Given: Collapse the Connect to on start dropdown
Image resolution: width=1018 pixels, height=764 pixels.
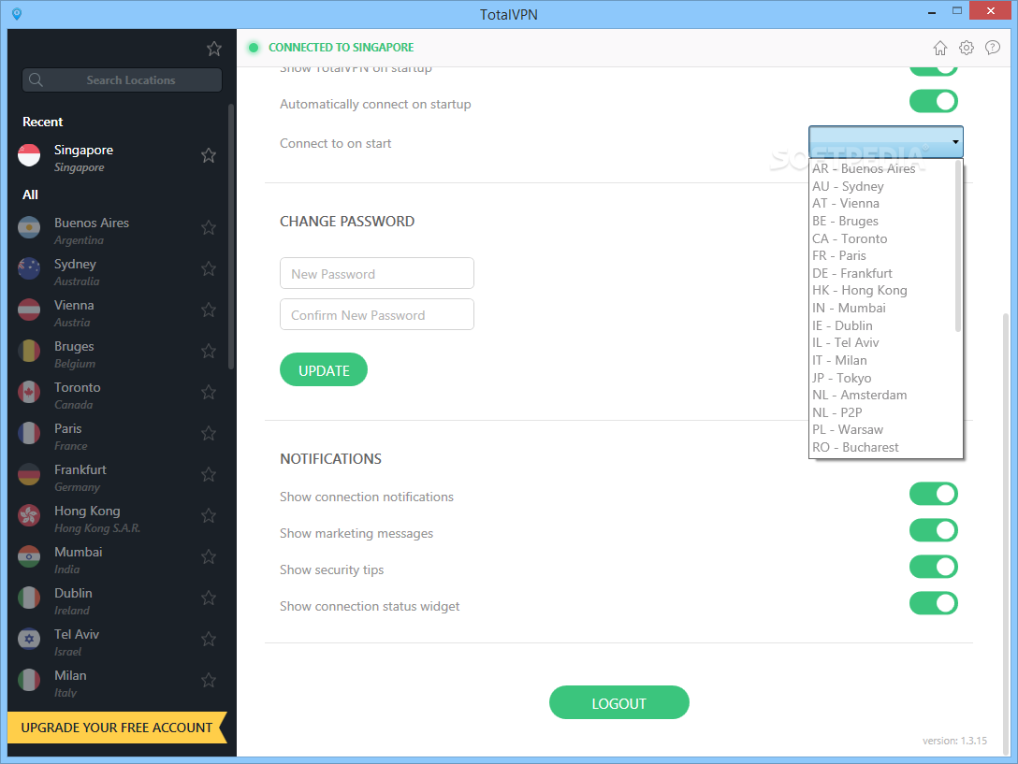Looking at the screenshot, I should pyautogui.click(x=885, y=141).
